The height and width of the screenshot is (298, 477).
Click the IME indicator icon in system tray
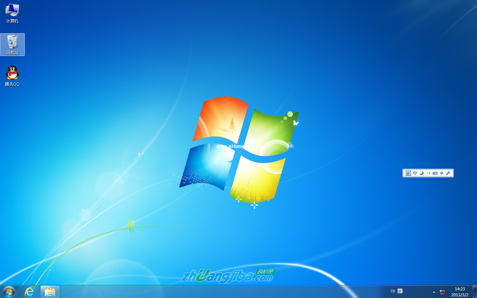[x=400, y=291]
